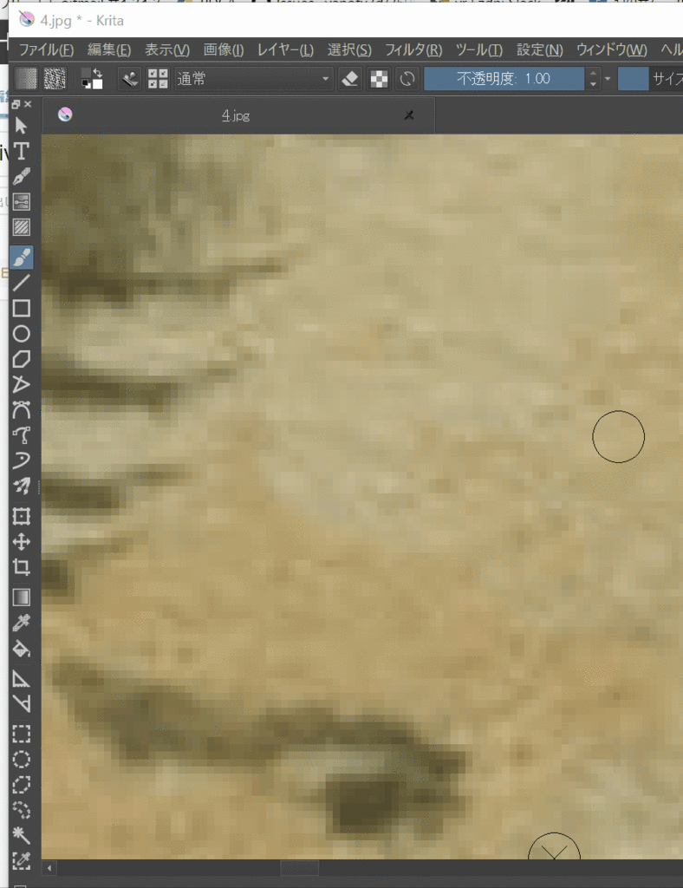Image resolution: width=683 pixels, height=888 pixels.
Task: Open the ツール(T) menu
Action: 479,49
